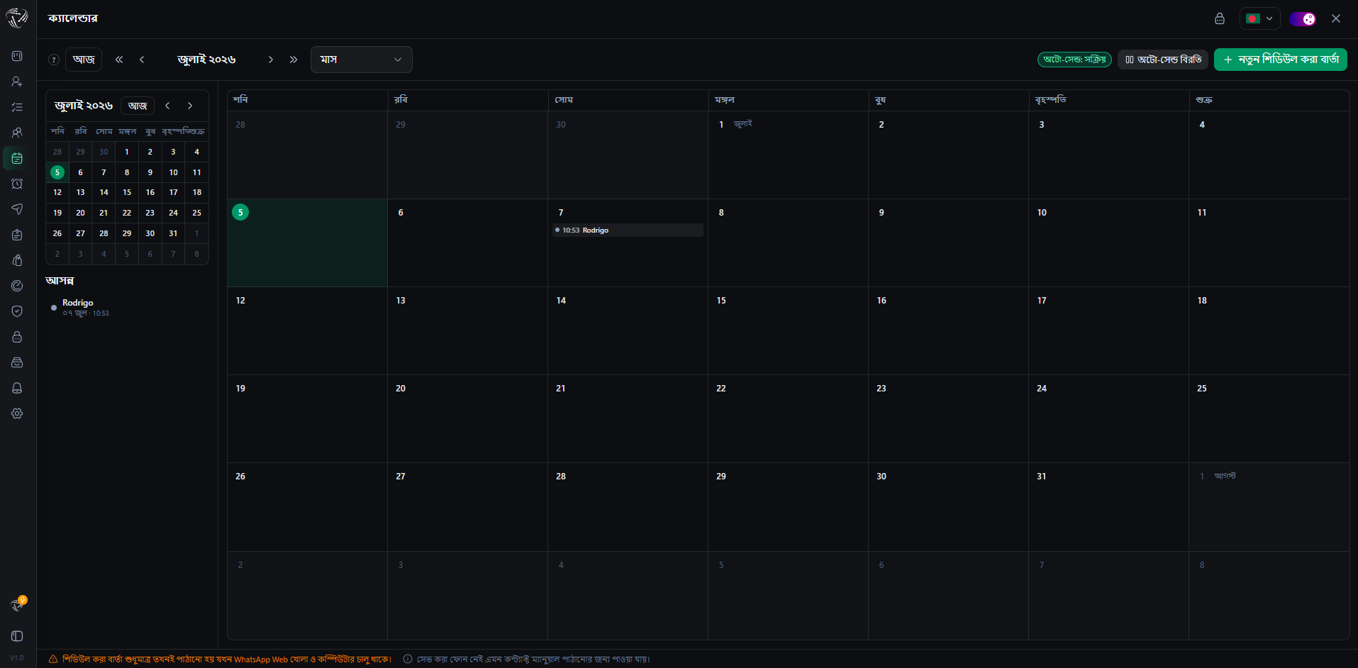
Task: Go to previous year double chevron
Action: tap(119, 60)
